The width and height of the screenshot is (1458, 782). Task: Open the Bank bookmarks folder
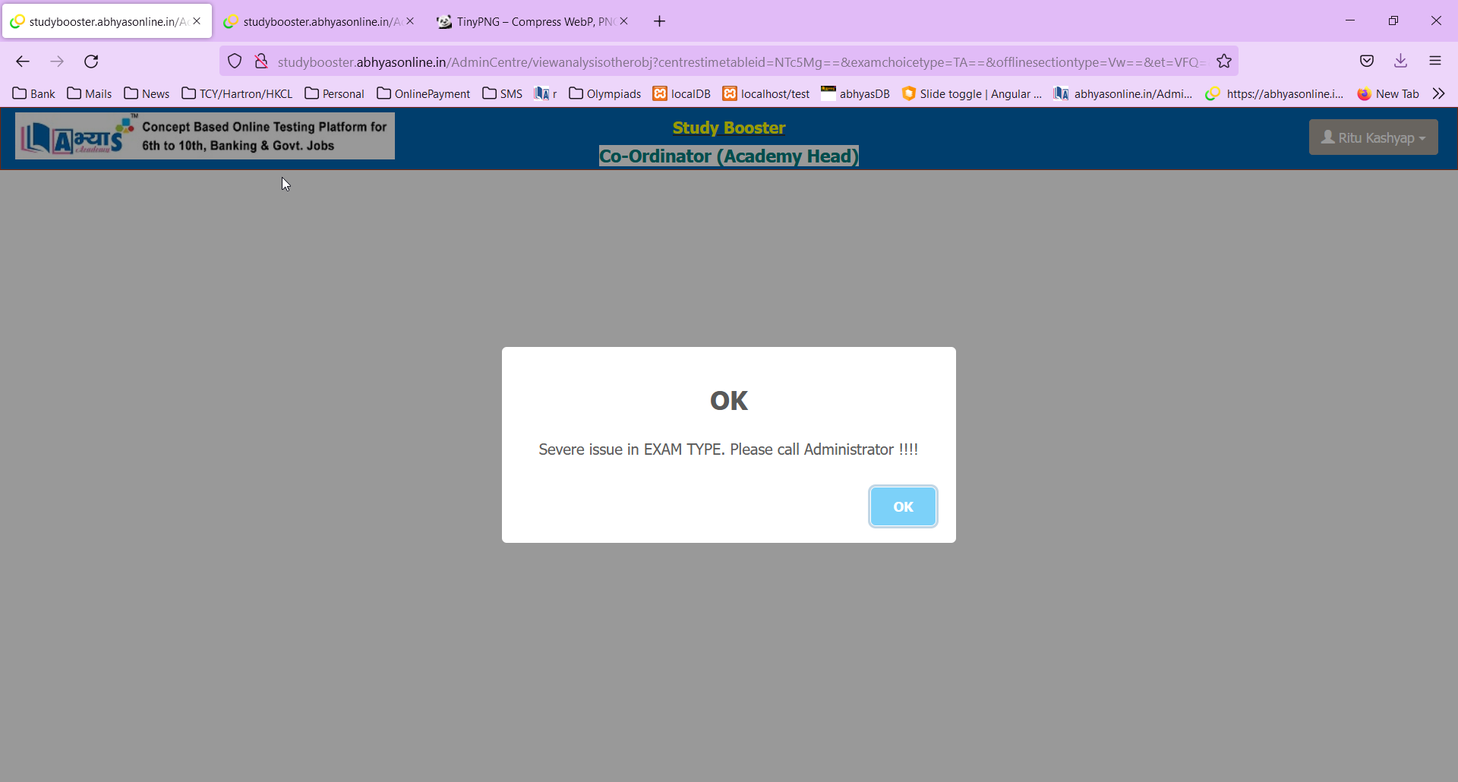pos(34,93)
